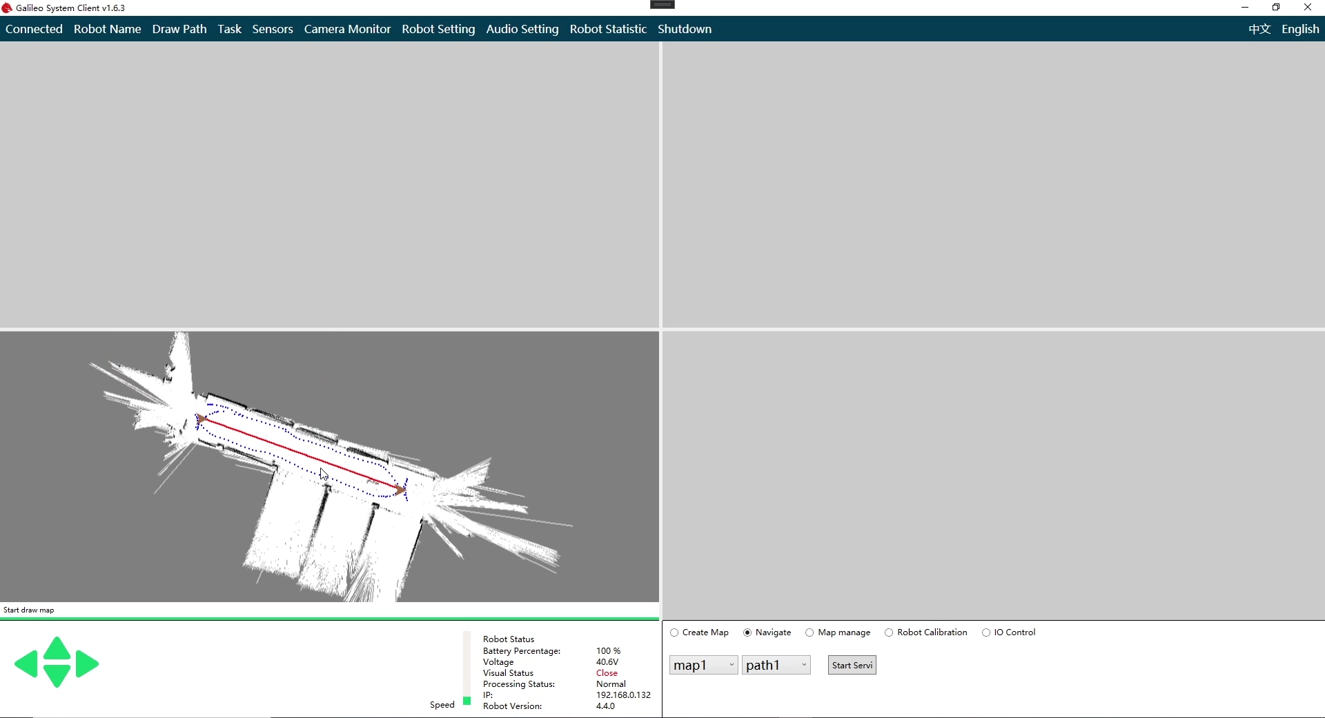The height and width of the screenshot is (718, 1325).
Task: Switch language to 中文
Action: point(1259,29)
